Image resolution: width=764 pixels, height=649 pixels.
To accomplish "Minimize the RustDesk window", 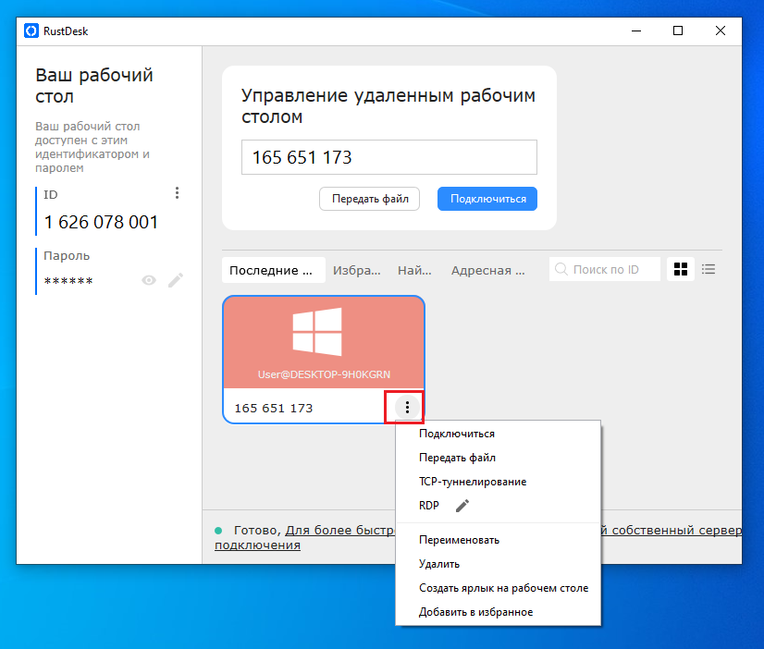I will coord(636,31).
